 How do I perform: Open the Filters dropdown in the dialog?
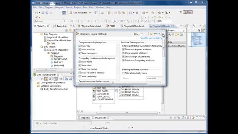[x=138, y=34]
